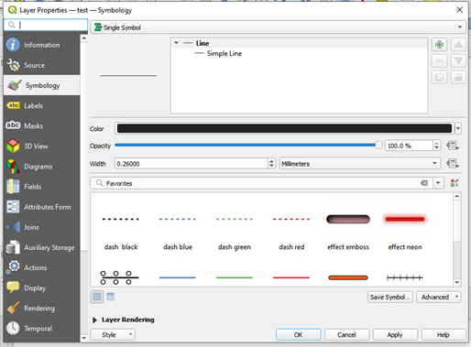The width and height of the screenshot is (471, 347).
Task: Open the Source tab in the sidebar
Action: pos(42,65)
